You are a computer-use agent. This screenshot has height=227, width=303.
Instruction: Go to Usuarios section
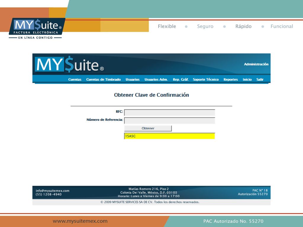[133, 79]
